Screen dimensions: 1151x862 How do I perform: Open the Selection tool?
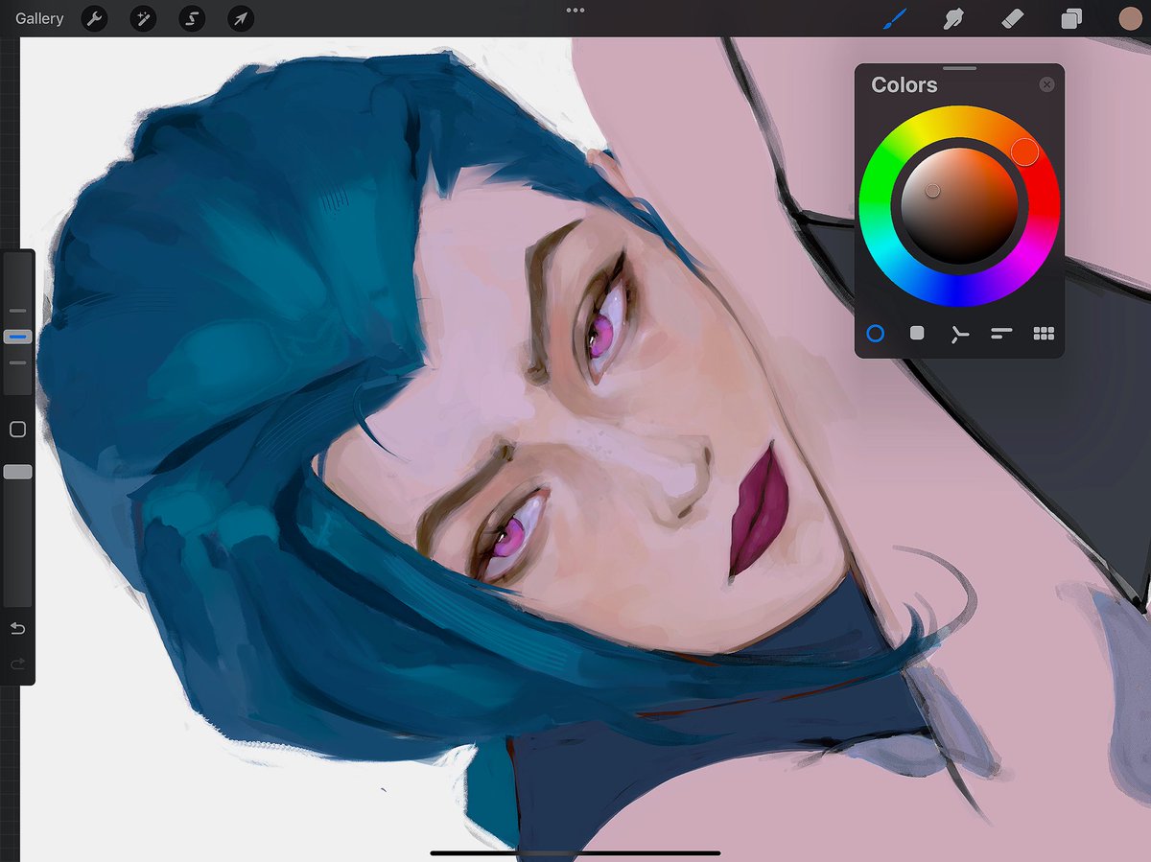192,18
